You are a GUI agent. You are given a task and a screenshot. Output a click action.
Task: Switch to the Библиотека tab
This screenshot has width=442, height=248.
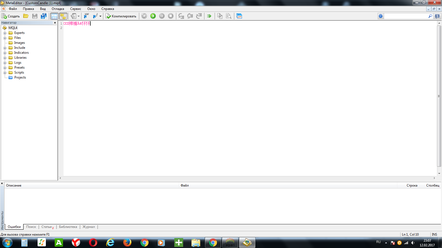68,227
